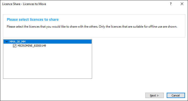Click the 'Please select licences to share' heading

point(33,19)
